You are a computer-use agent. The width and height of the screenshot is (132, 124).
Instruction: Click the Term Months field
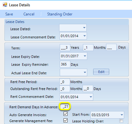tap(88, 48)
